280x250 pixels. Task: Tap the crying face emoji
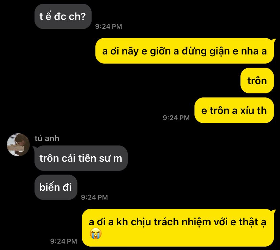[x=96, y=233]
